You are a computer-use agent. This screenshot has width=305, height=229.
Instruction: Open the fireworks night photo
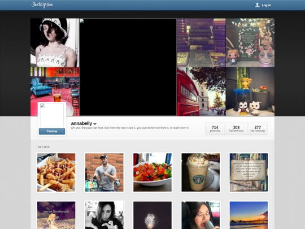(152, 215)
